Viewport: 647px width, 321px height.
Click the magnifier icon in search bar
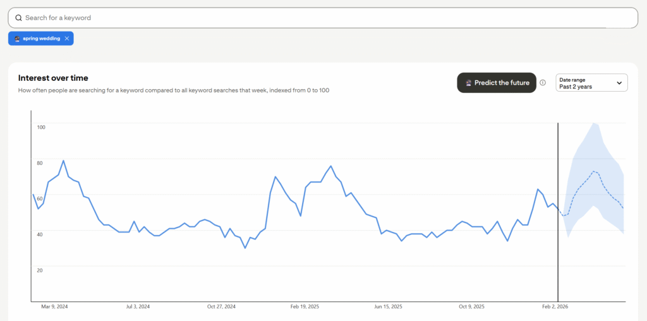tap(18, 18)
